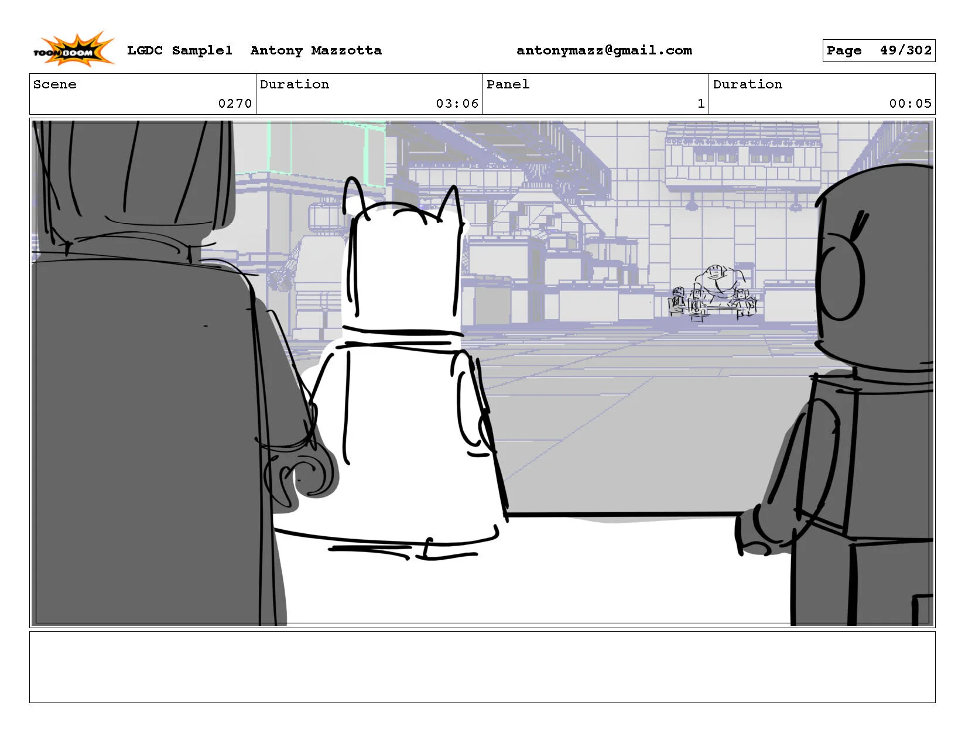Click the Toon Boom logo

click(73, 49)
